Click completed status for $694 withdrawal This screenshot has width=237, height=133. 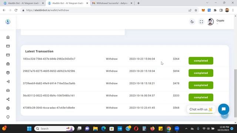(201, 73)
